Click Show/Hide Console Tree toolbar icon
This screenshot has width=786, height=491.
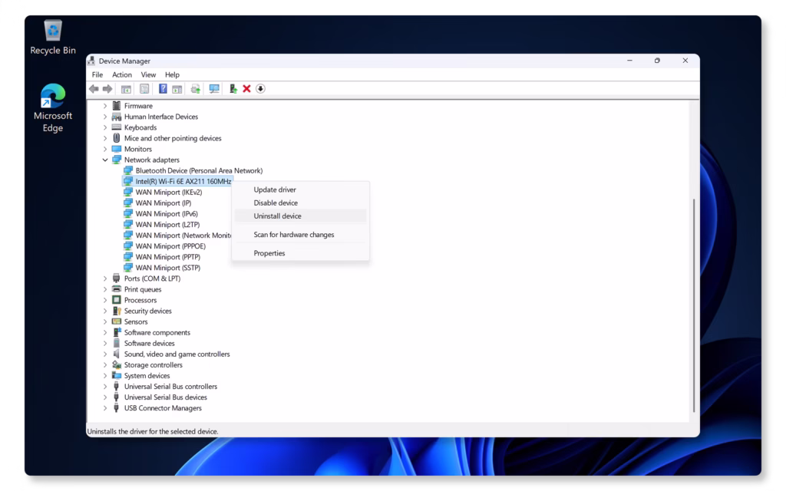[126, 89]
